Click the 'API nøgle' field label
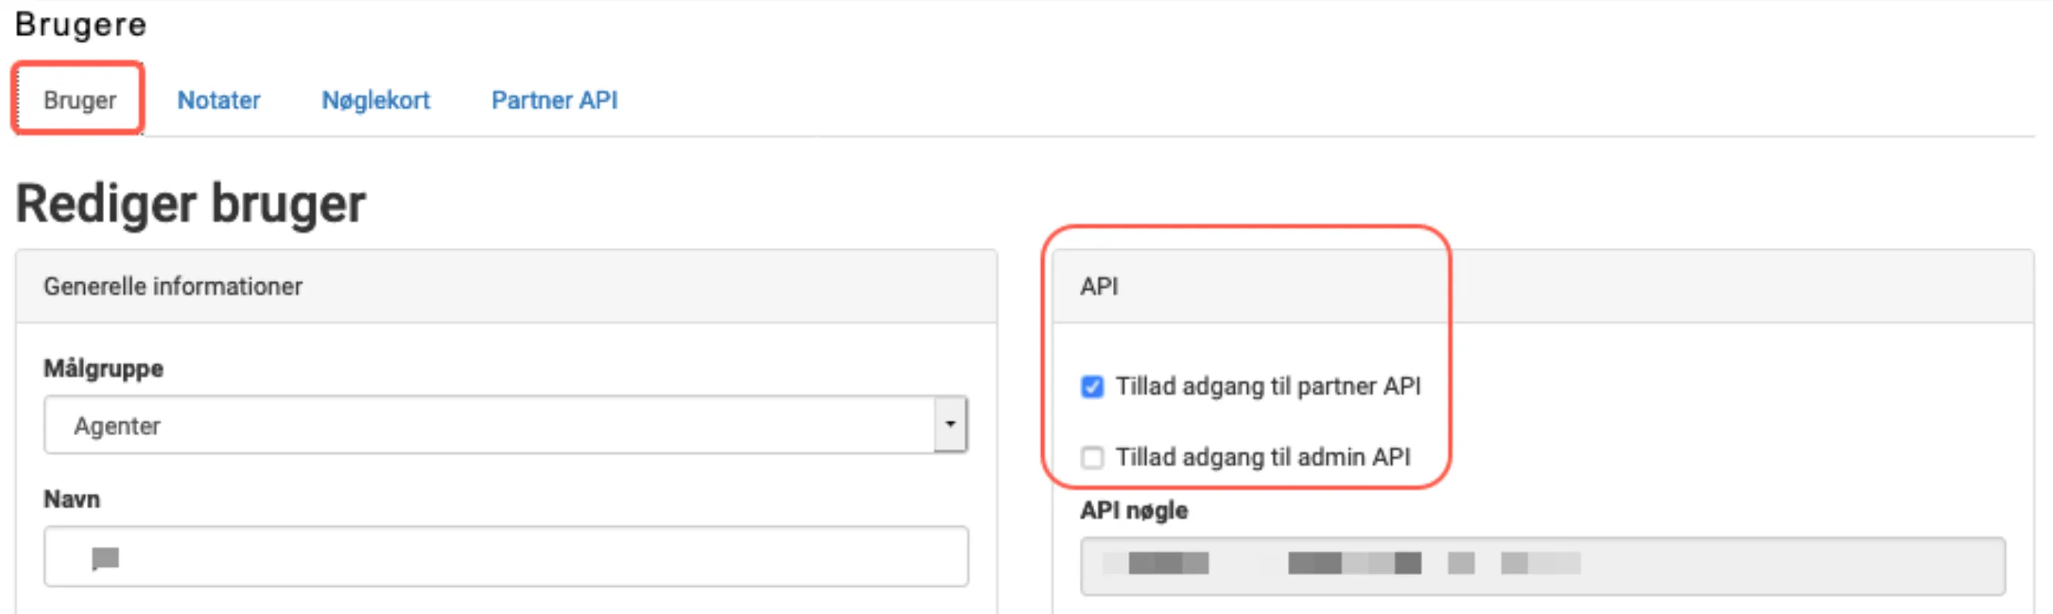Screen dimensions: 2053x614 pyautogui.click(x=1133, y=511)
